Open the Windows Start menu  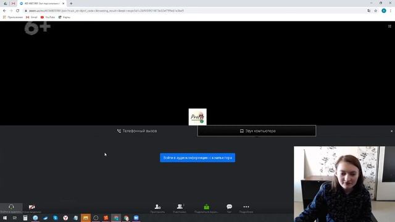pyautogui.click(x=5, y=218)
